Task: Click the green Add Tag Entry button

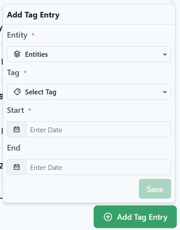Action: coord(135,217)
